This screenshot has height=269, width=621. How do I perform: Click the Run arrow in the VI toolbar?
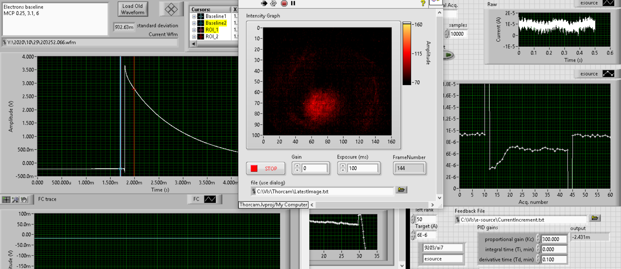click(264, 3)
